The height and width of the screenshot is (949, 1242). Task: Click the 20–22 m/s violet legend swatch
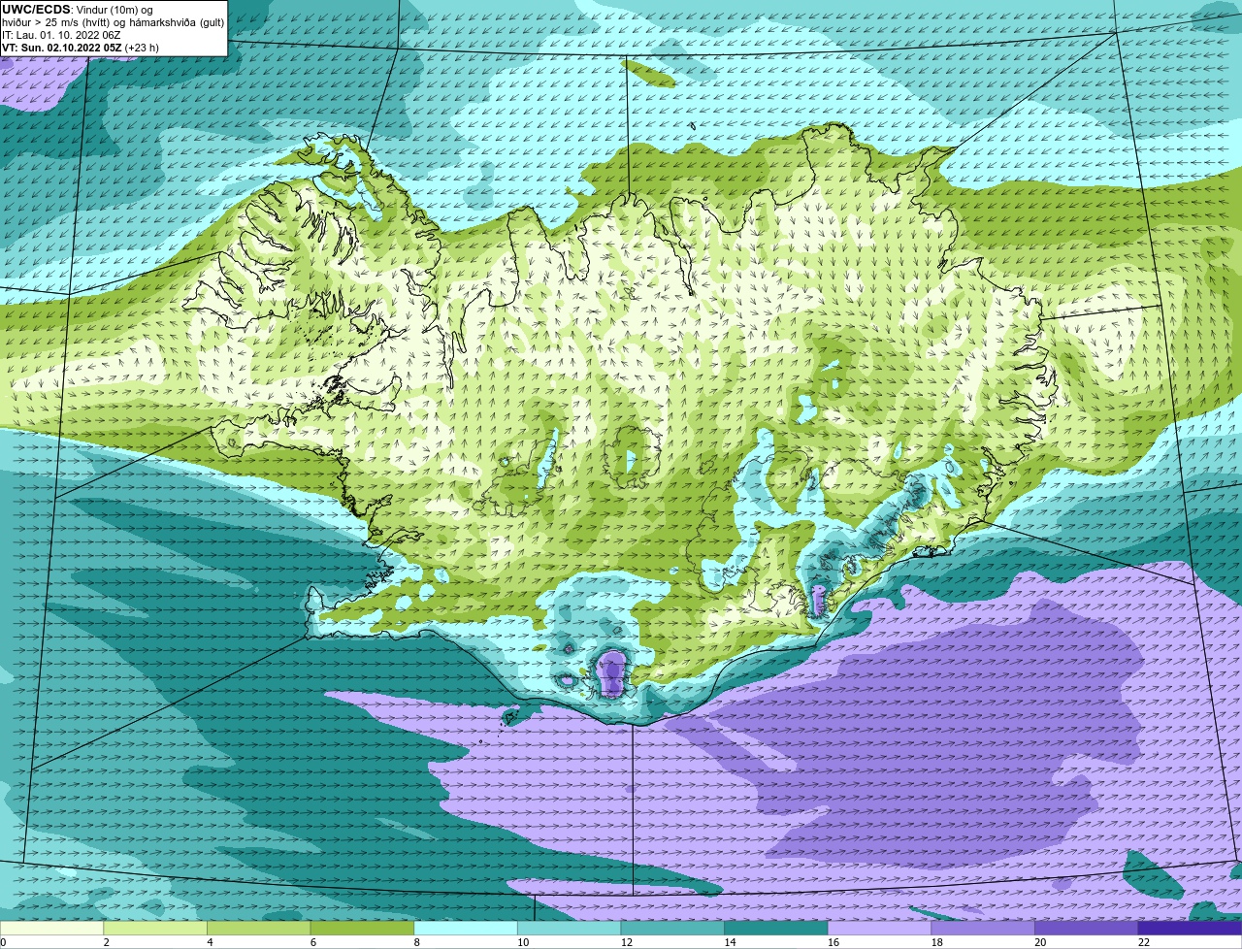1087,928
